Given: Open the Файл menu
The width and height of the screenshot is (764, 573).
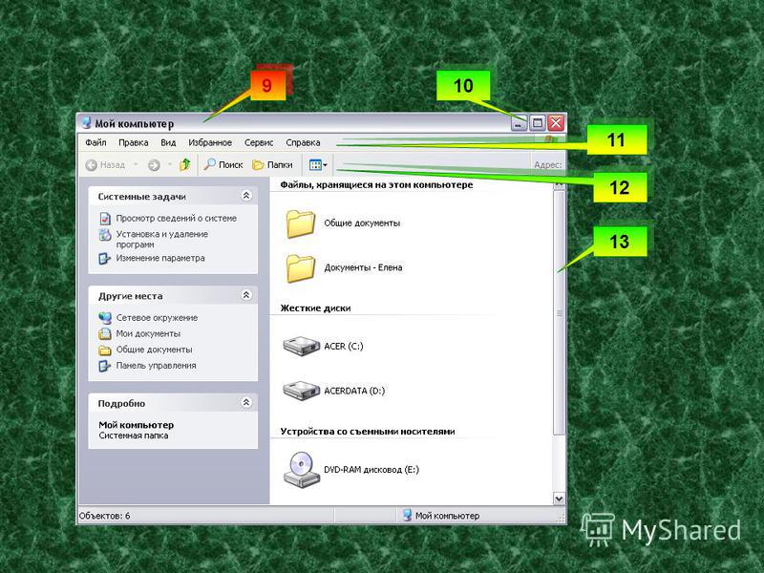Looking at the screenshot, I should click(95, 142).
